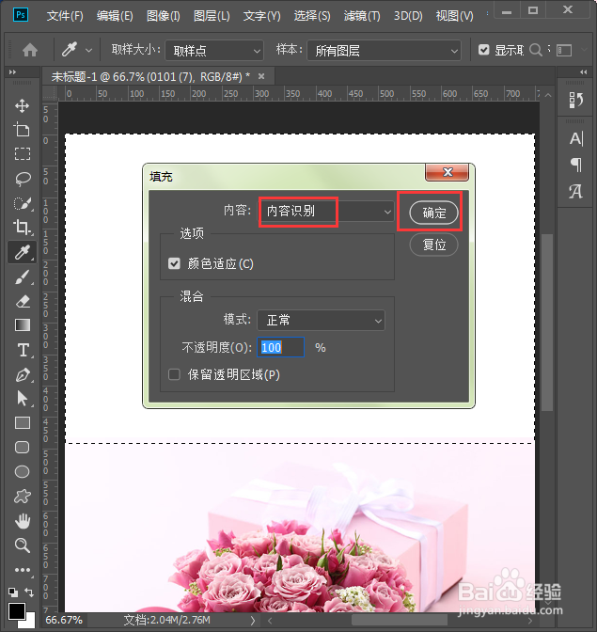Select the Custom Shape tool
Image resolution: width=597 pixels, height=632 pixels.
23,497
